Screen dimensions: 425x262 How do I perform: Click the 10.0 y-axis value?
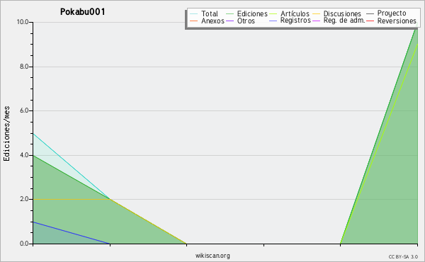(x=23, y=22)
